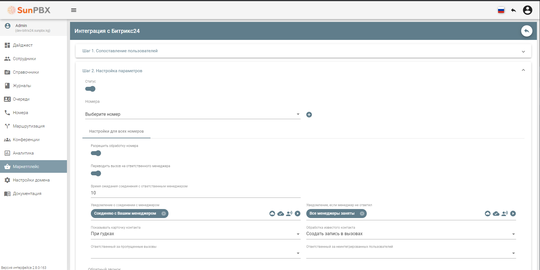Click the cloud icon for manager connection notification
This screenshot has height=270, width=540.
click(272, 214)
